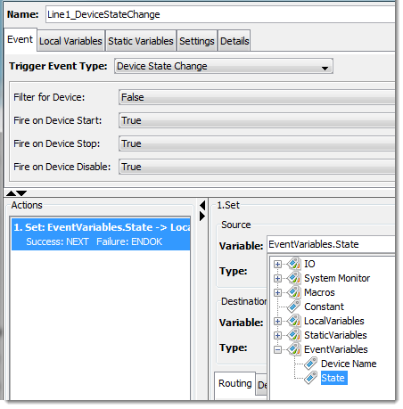The image size is (403, 409).
Task: Click the Device Name tag icon
Action: pyautogui.click(x=310, y=364)
